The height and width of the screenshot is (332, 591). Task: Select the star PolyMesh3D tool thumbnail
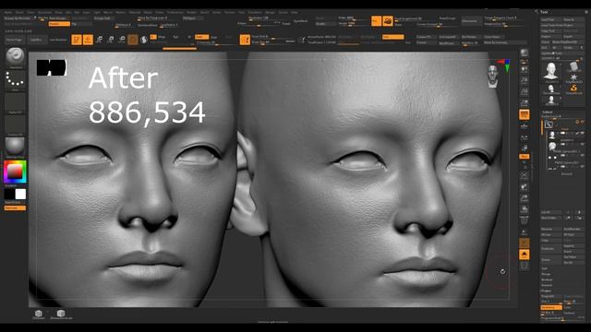[573, 77]
